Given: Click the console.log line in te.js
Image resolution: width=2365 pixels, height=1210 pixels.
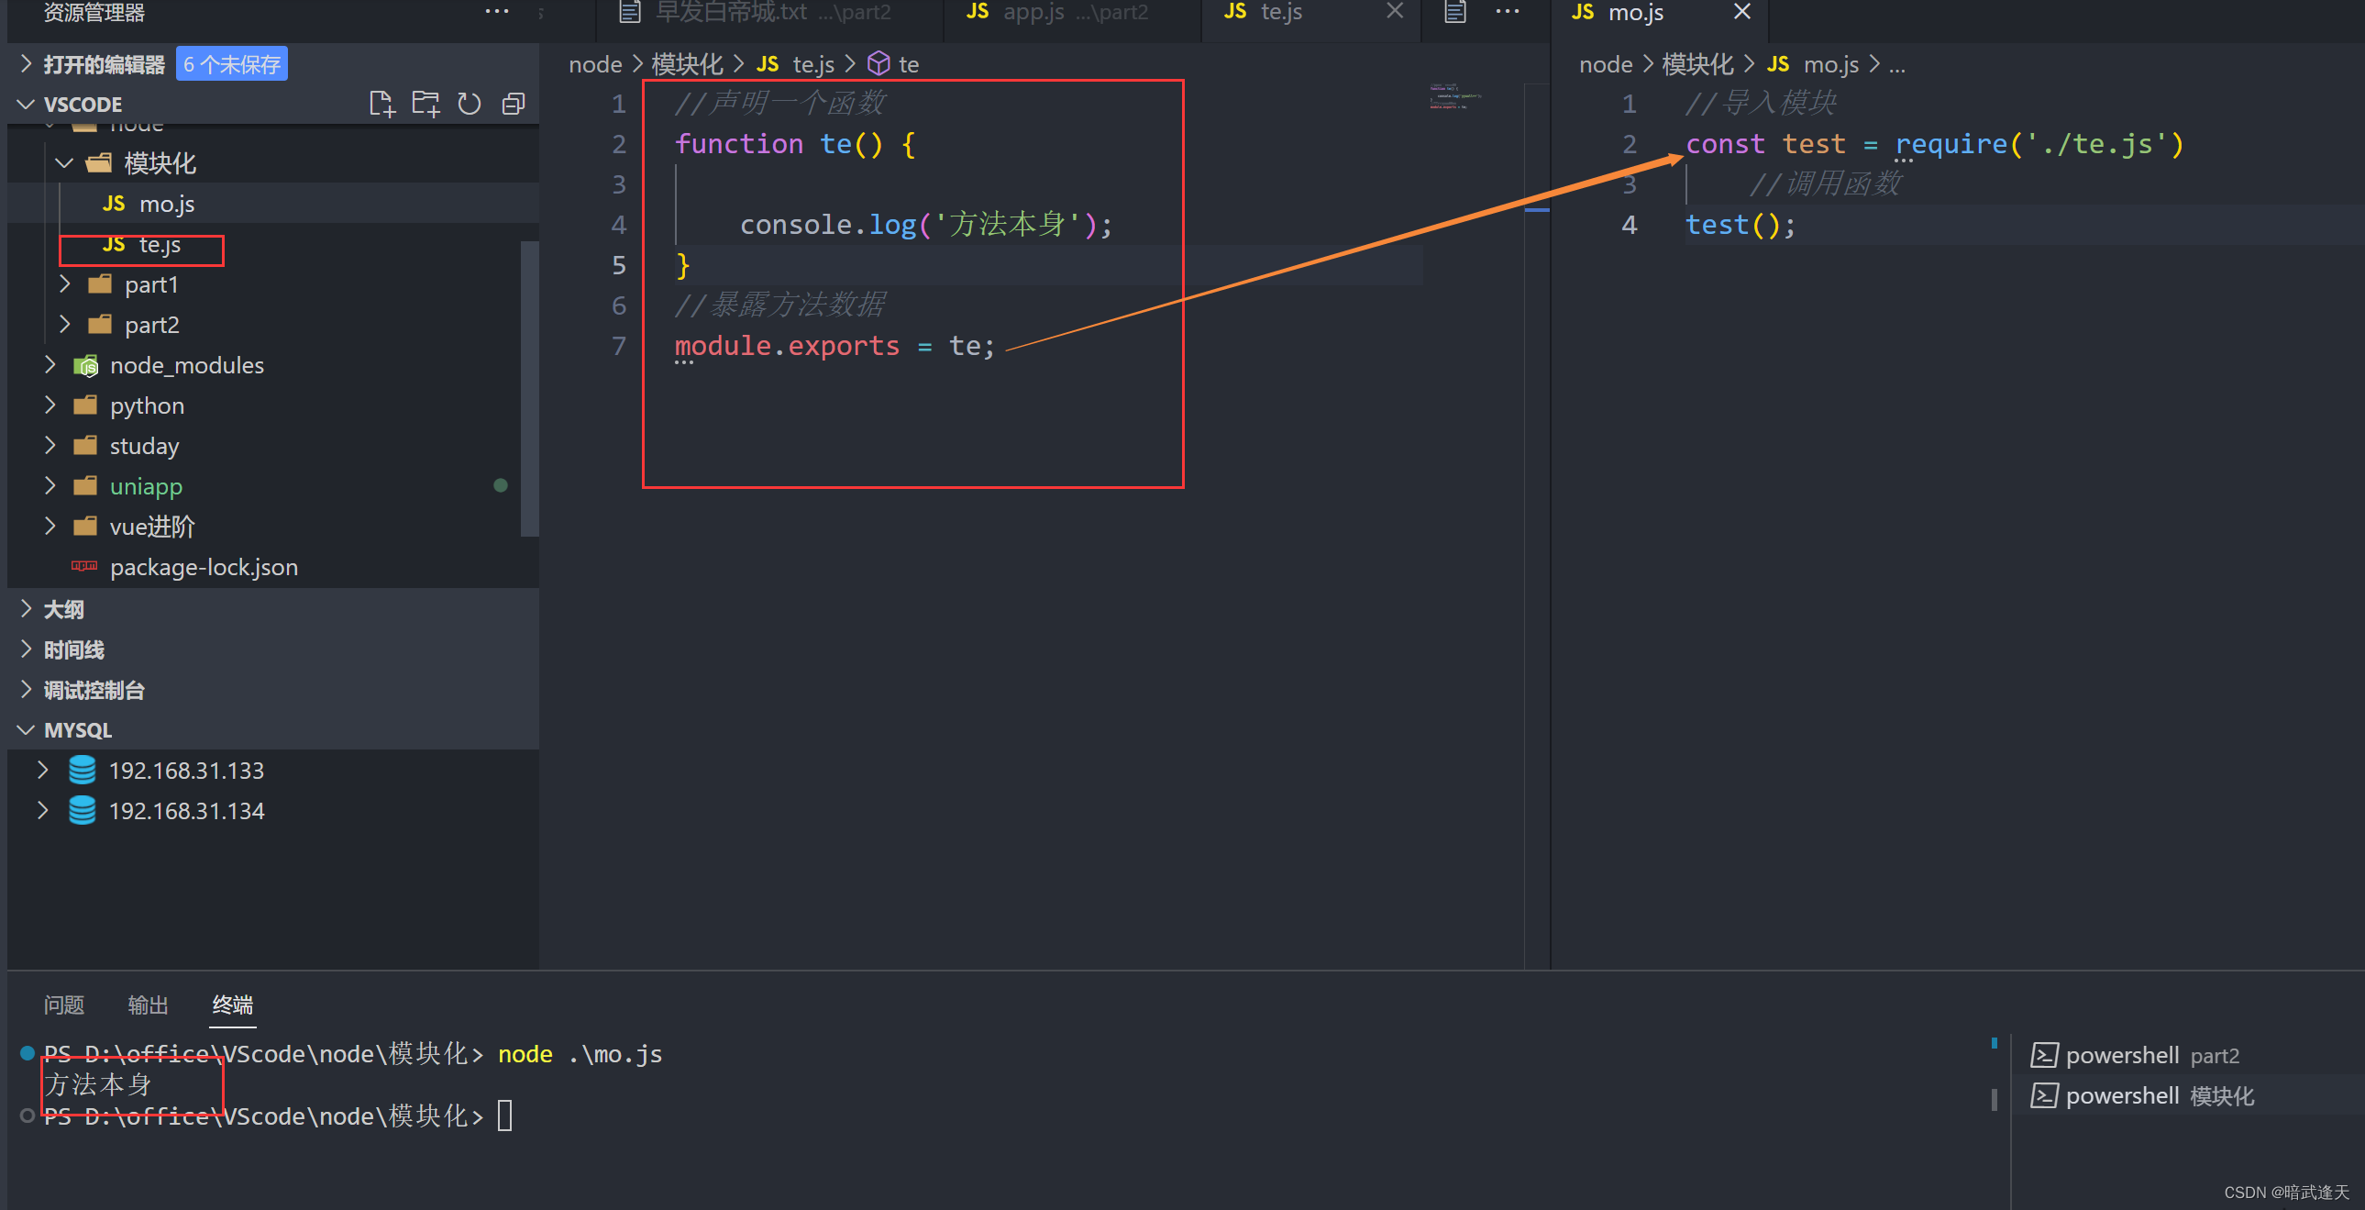Looking at the screenshot, I should (x=925, y=224).
